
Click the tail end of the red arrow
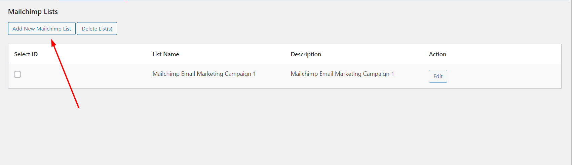(78, 107)
